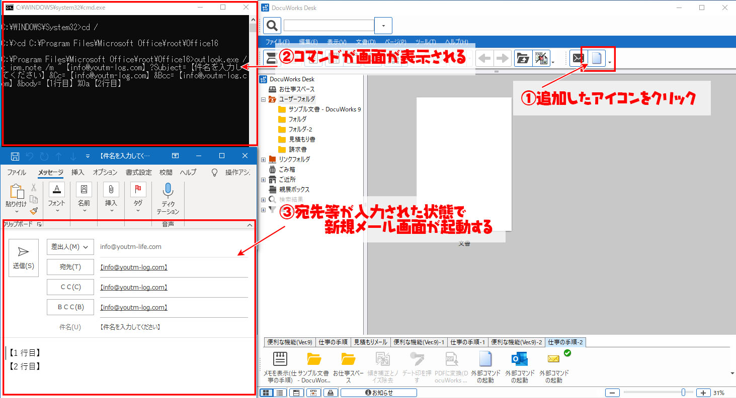Click the lightbulb 操作アシスト icon
Image resolution: width=736 pixels, height=398 pixels.
point(214,172)
